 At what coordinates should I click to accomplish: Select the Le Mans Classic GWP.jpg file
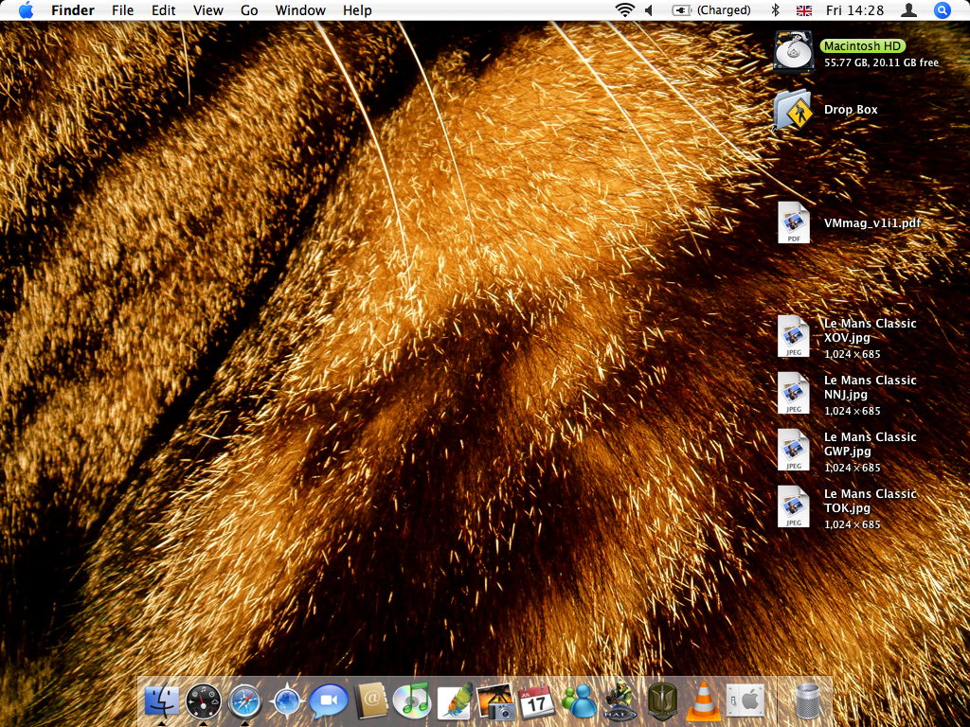(794, 450)
